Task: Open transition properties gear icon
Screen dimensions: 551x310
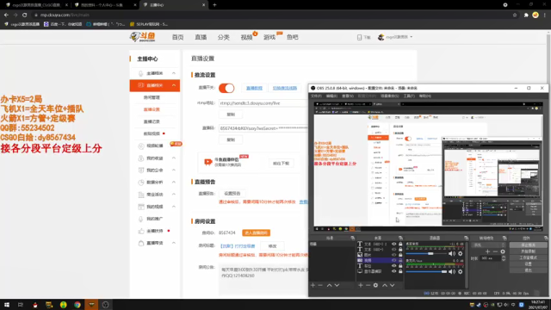Action: 503,251
